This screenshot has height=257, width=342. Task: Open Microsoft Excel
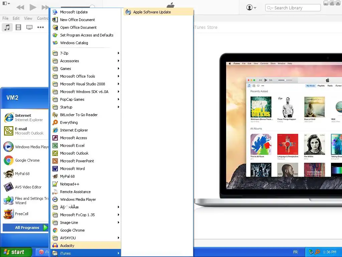tap(85, 146)
